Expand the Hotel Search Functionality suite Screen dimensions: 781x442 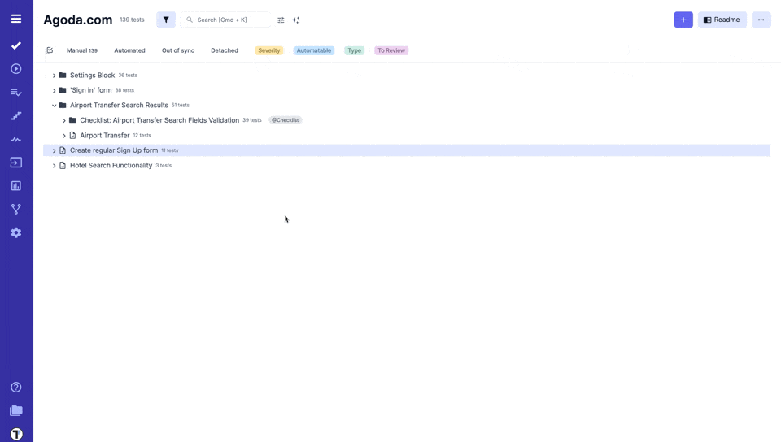(55, 166)
